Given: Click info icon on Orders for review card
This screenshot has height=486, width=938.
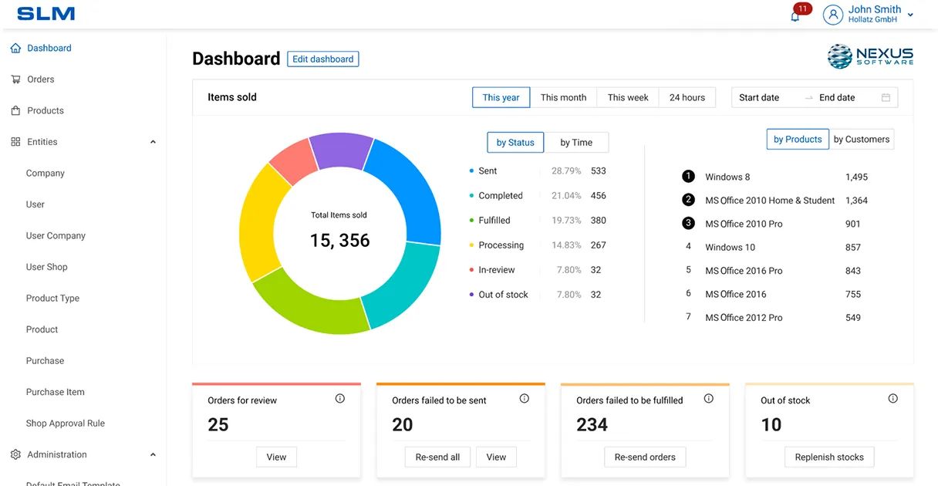Looking at the screenshot, I should click(340, 399).
